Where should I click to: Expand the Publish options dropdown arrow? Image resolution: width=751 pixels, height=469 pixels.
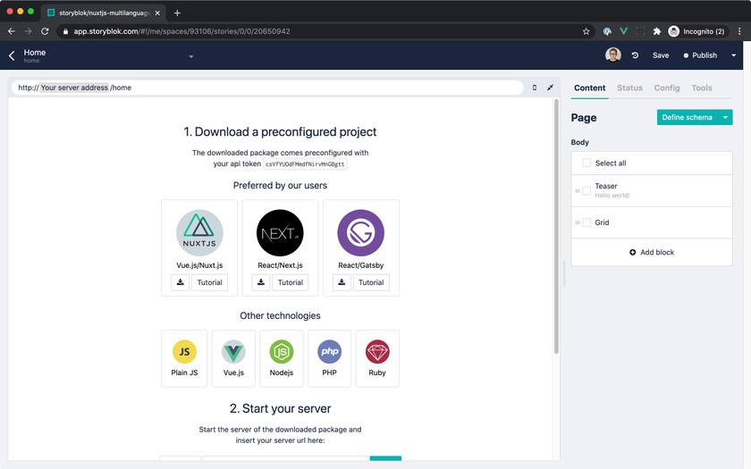(733, 55)
